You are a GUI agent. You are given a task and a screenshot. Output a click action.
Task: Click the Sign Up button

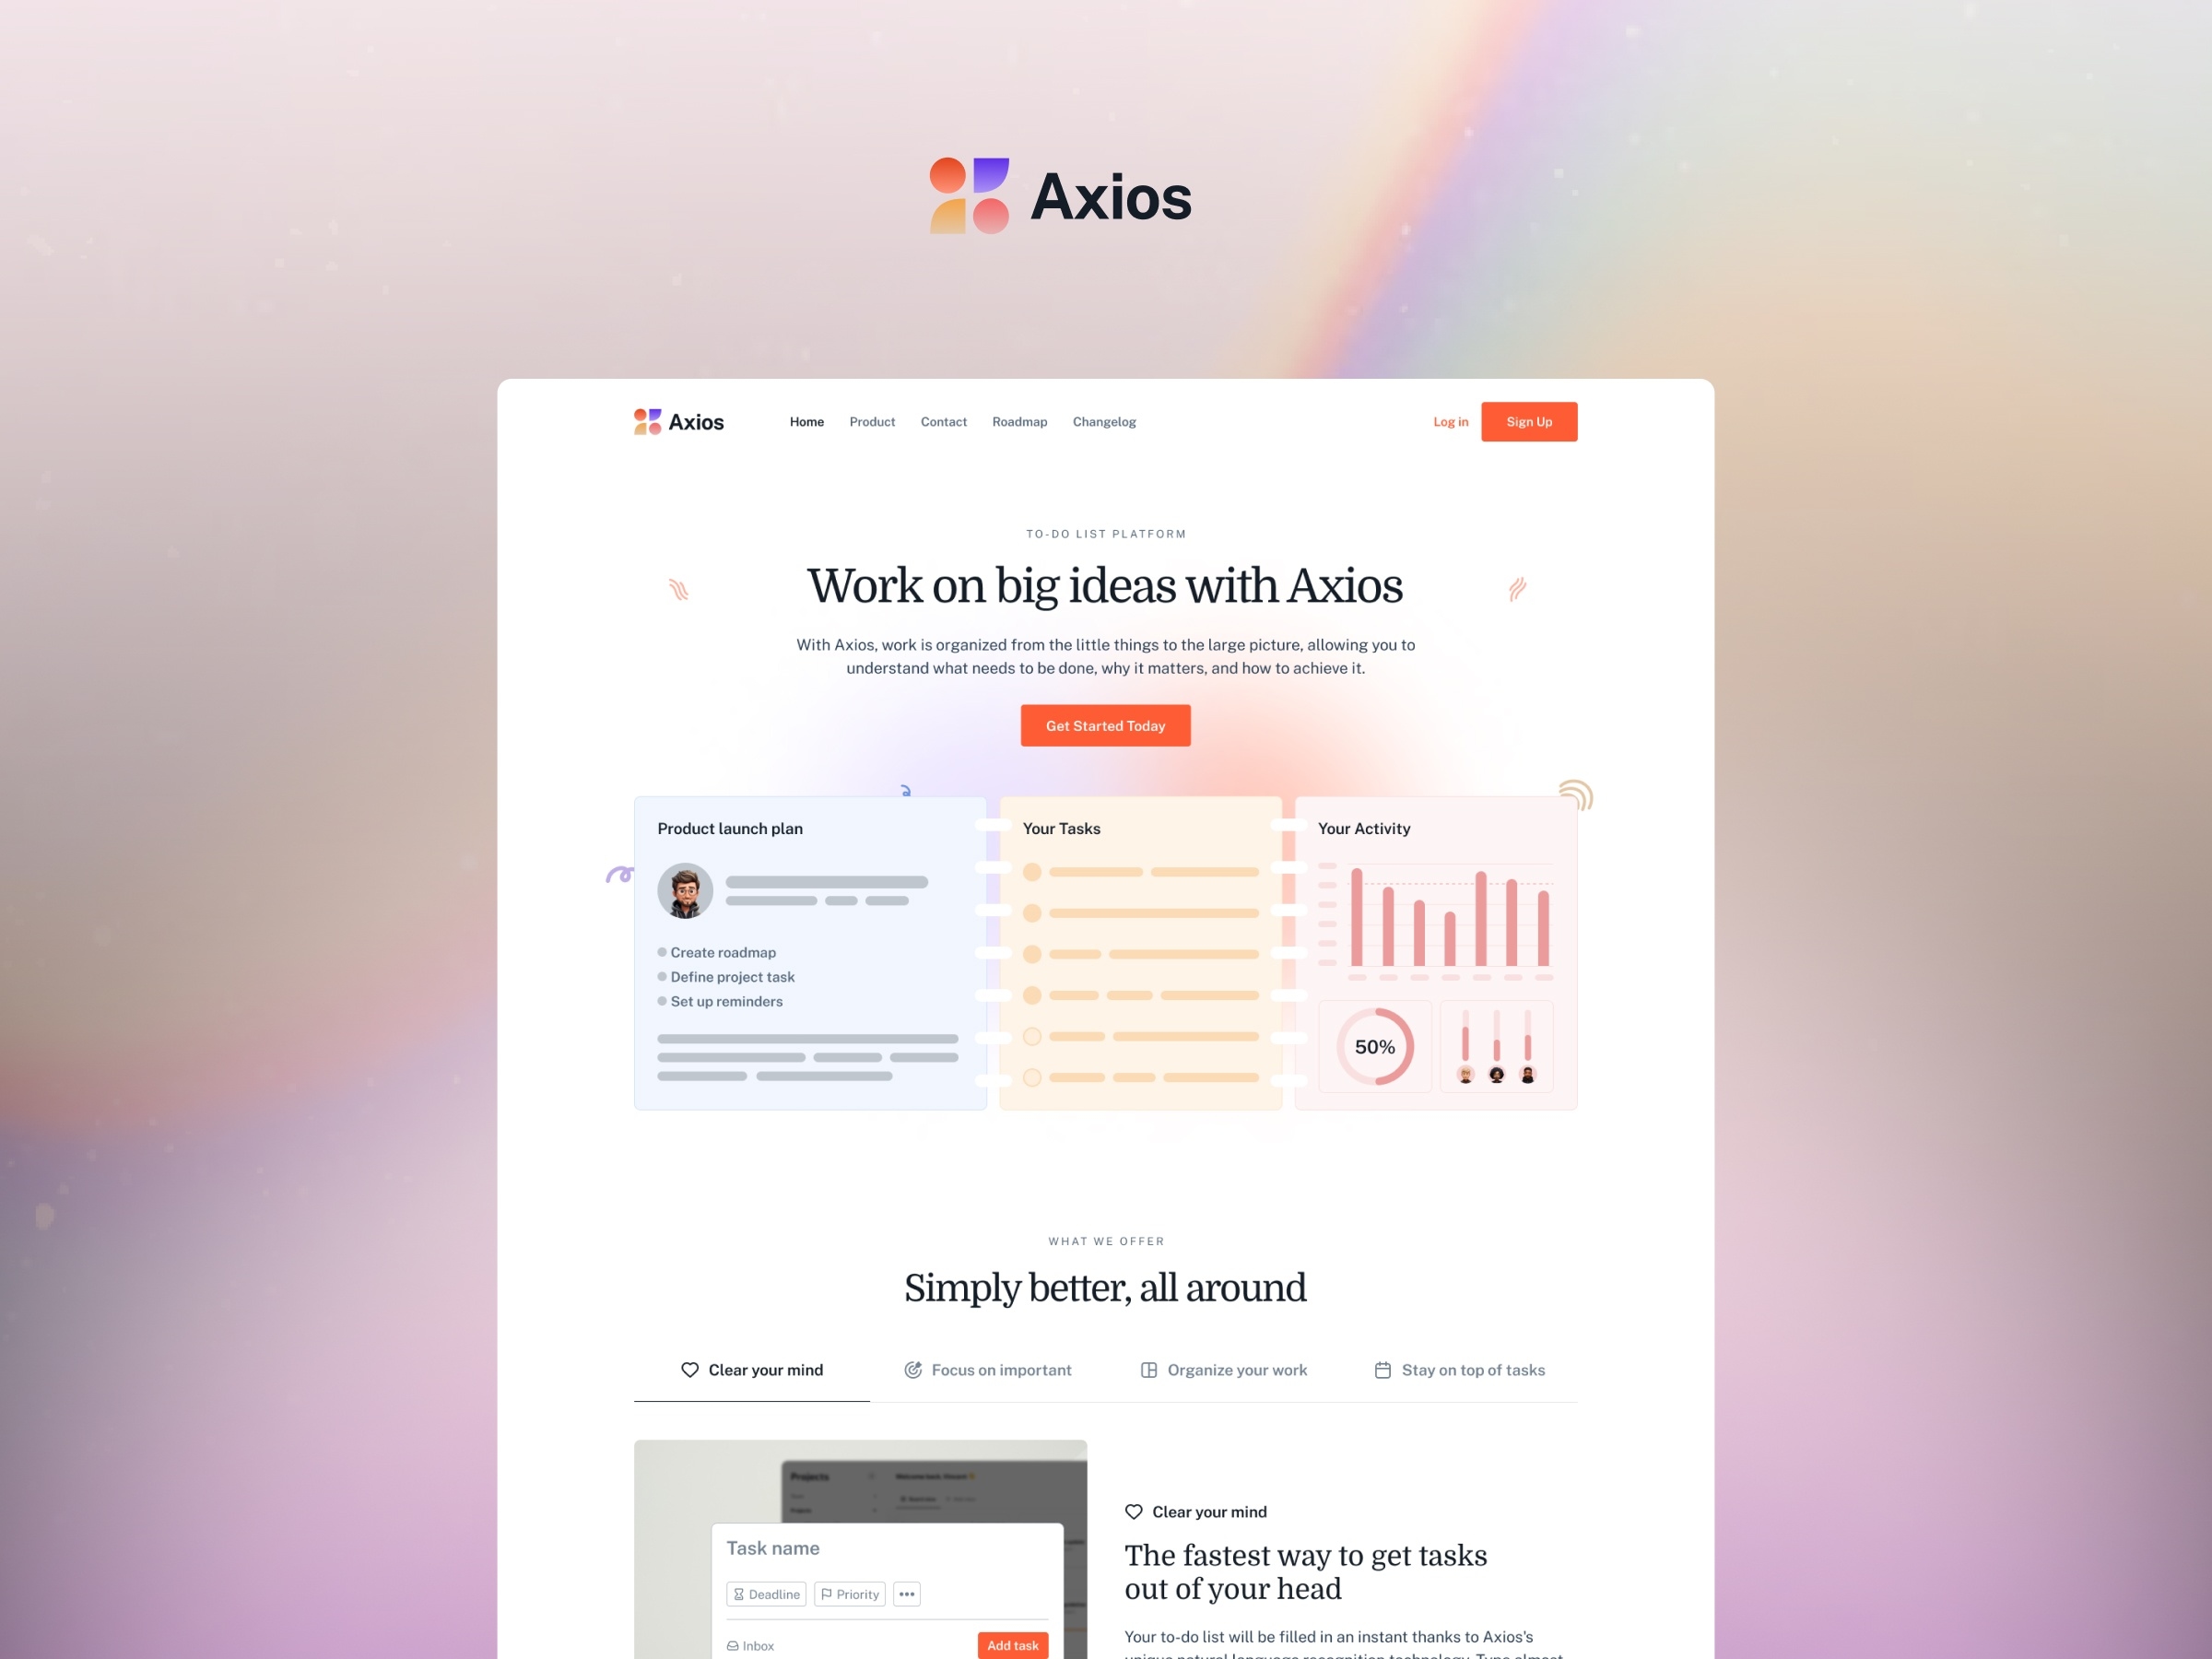pos(1527,422)
